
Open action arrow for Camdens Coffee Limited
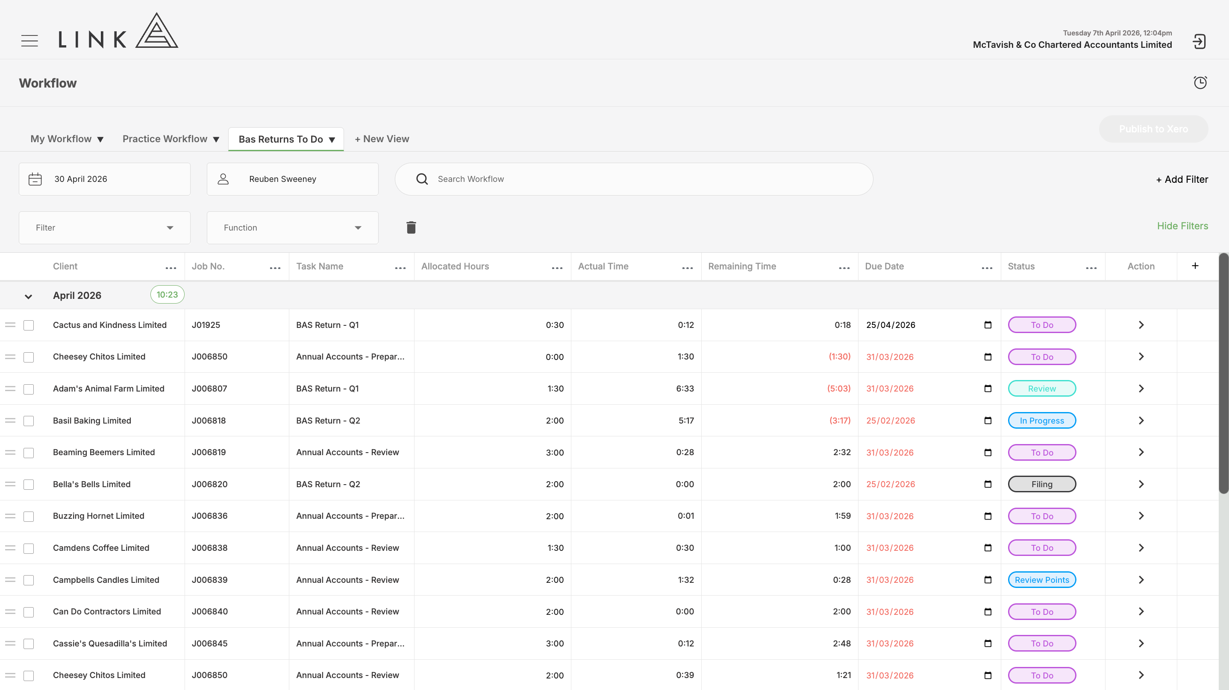[x=1141, y=548]
